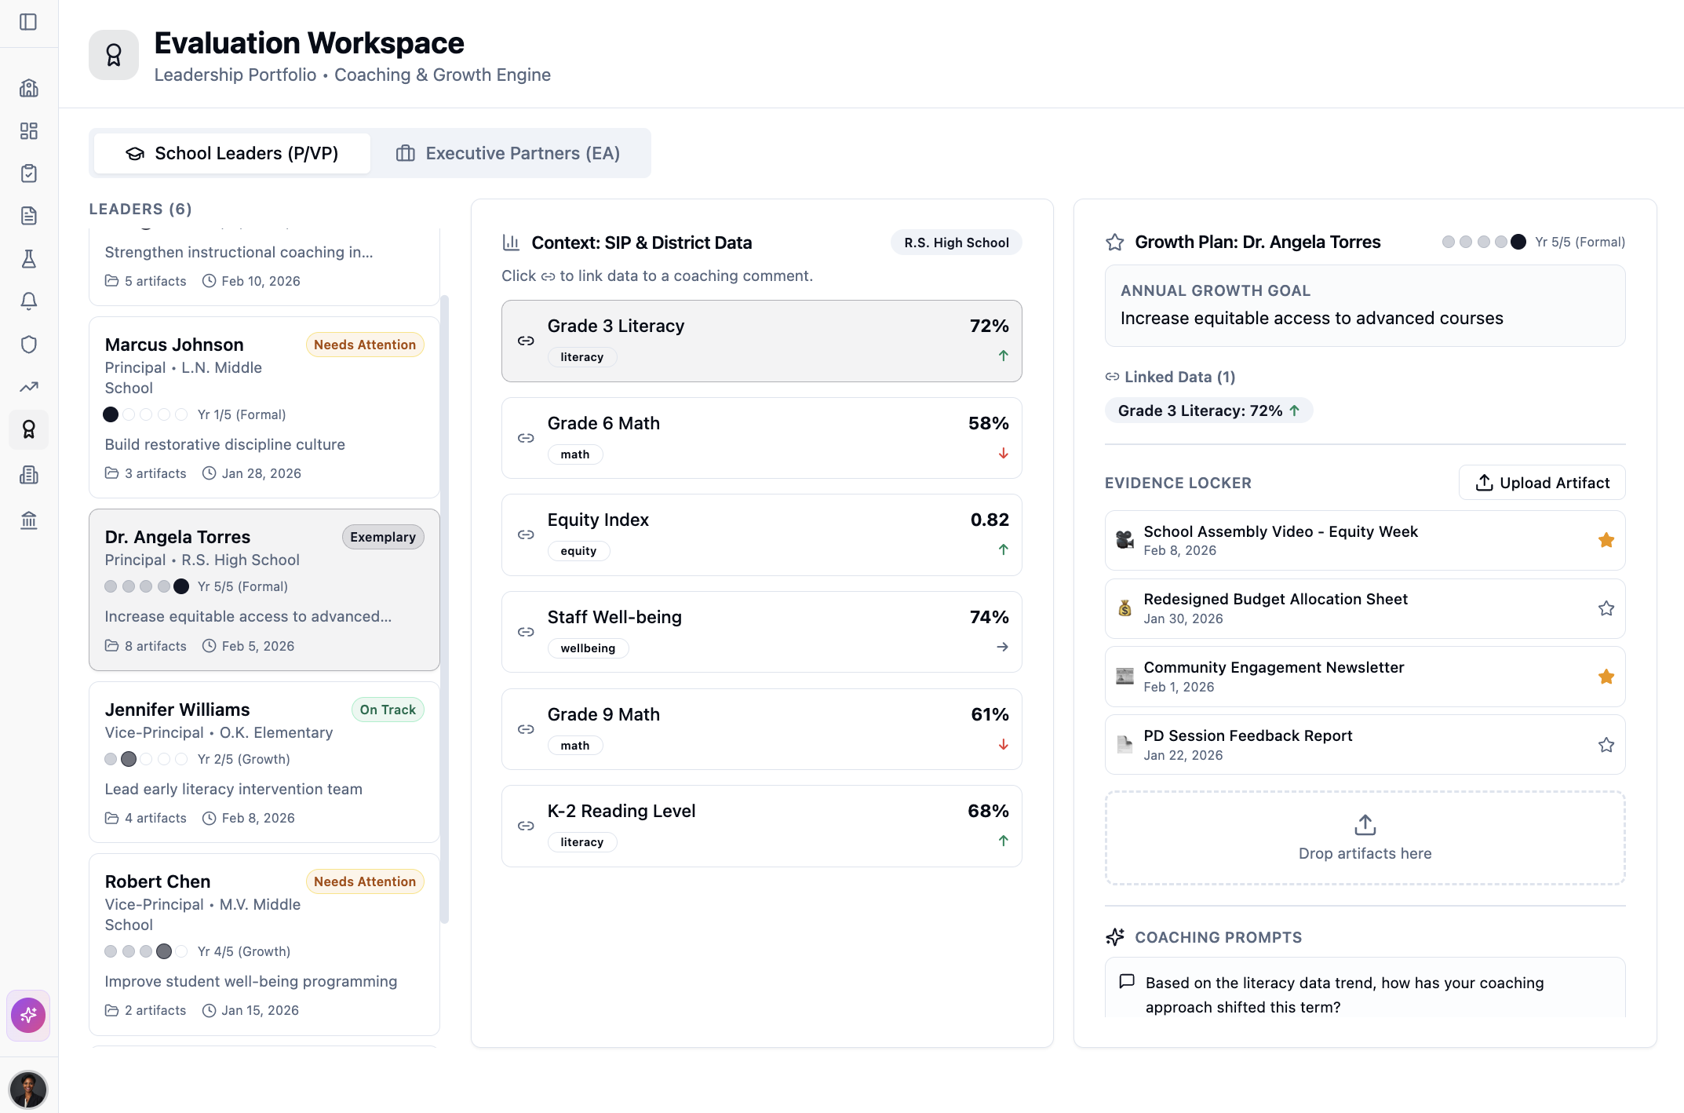Click the link icon beside Grade 6 Math
The height and width of the screenshot is (1113, 1684).
(526, 437)
